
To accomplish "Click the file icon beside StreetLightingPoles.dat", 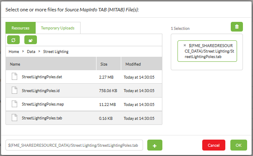I will click(x=14, y=77).
